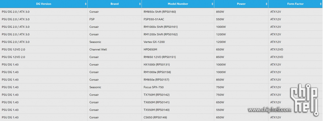Open the www.chiphell.com watermark link
Image resolution: width=323 pixels, height=121 pixels.
point(270,110)
